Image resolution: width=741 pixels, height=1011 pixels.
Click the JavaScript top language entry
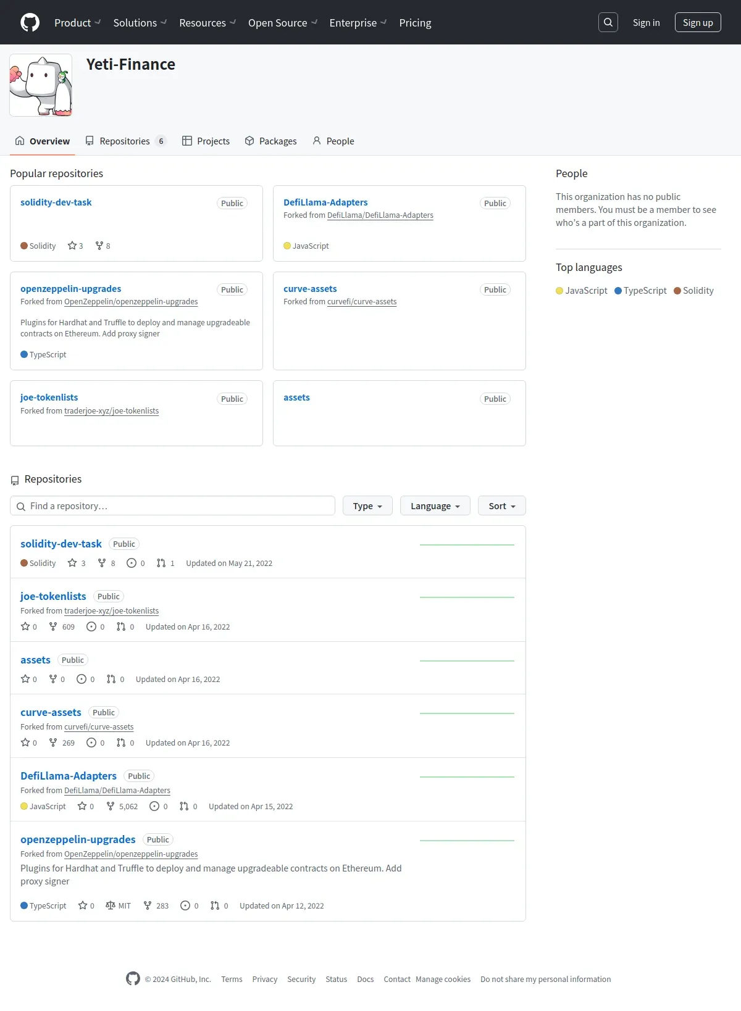pyautogui.click(x=582, y=291)
